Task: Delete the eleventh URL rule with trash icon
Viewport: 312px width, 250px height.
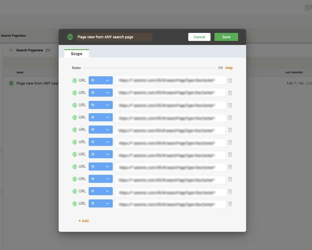Action: click(230, 204)
